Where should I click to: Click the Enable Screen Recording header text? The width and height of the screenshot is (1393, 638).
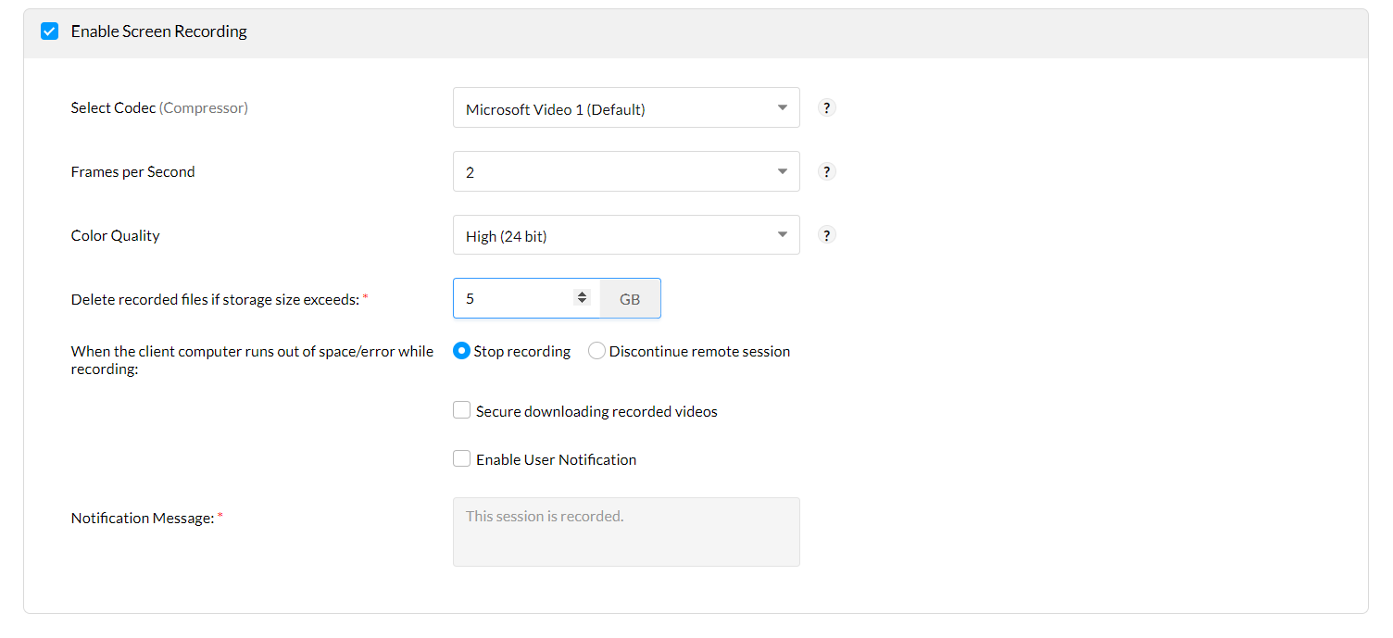tap(159, 31)
